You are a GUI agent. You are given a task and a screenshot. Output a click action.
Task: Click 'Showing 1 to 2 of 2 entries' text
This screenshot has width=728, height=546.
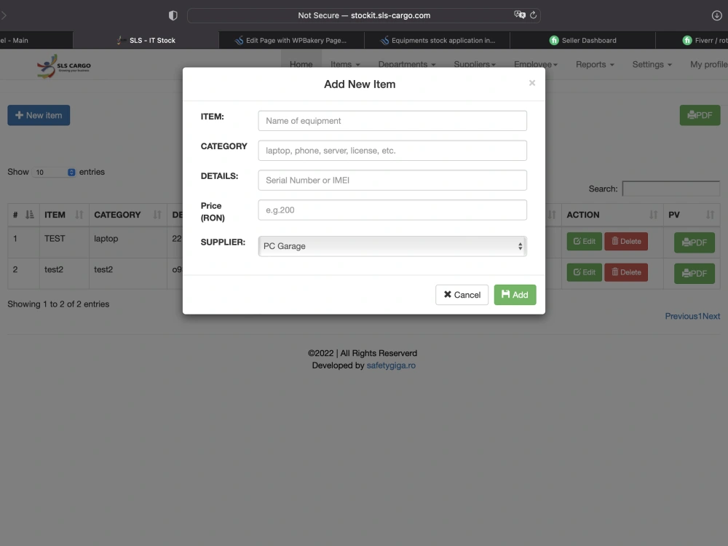(58, 304)
